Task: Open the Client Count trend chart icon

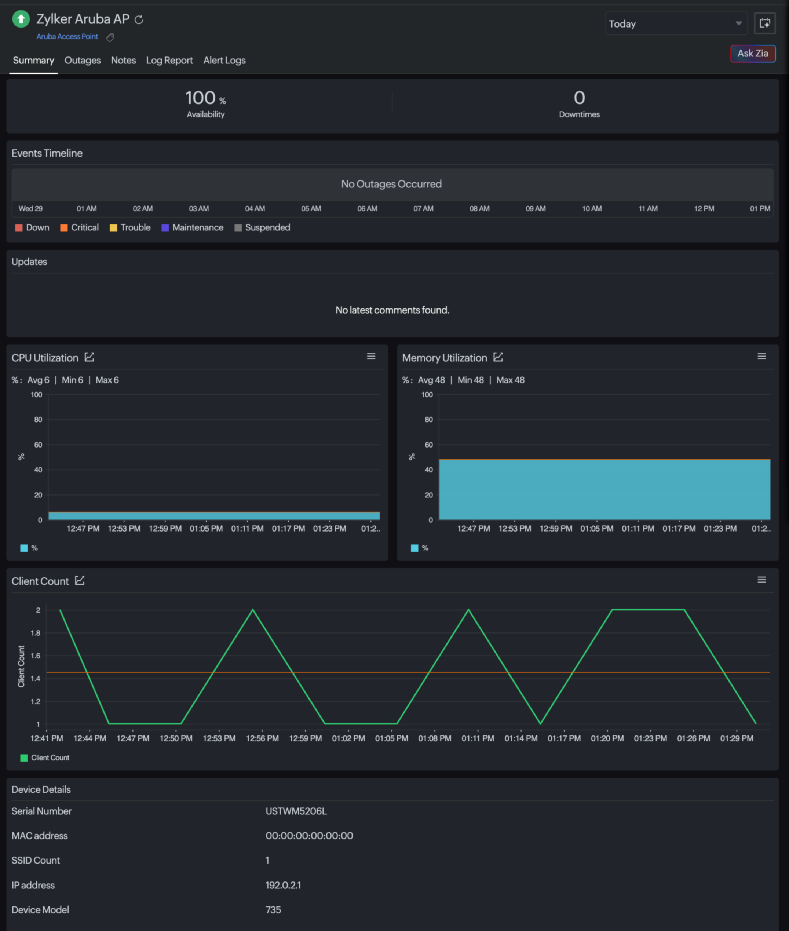Action: point(80,580)
